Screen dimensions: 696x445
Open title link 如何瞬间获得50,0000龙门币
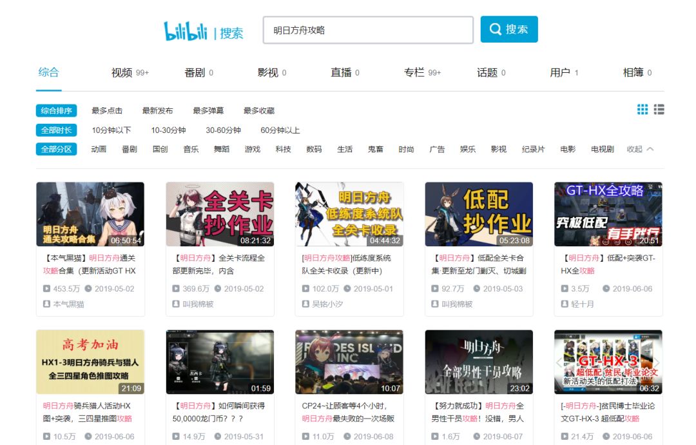[218, 412]
